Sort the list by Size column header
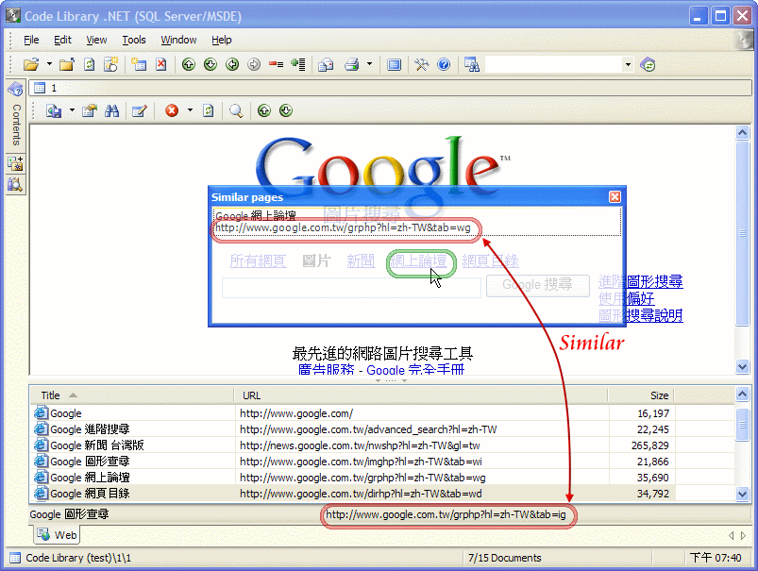The height and width of the screenshot is (571, 758). pyautogui.click(x=641, y=395)
